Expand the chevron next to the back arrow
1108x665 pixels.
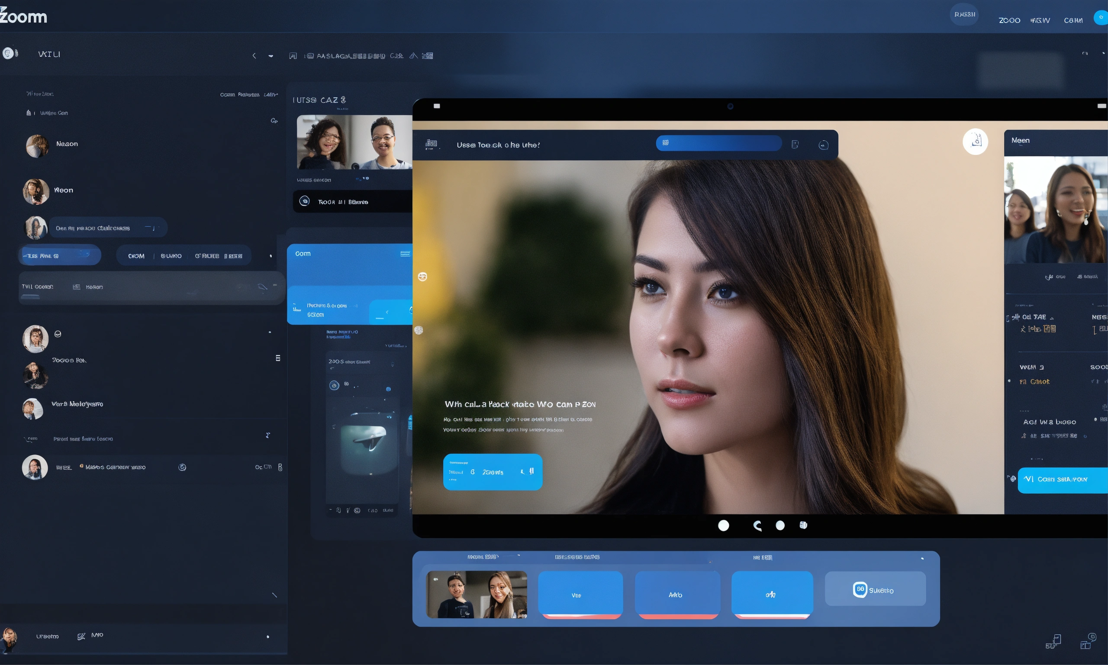(x=271, y=55)
